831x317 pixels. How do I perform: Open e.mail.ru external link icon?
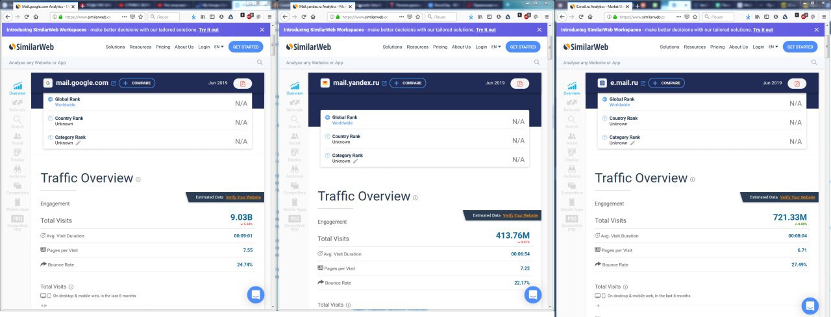pyautogui.click(x=643, y=83)
